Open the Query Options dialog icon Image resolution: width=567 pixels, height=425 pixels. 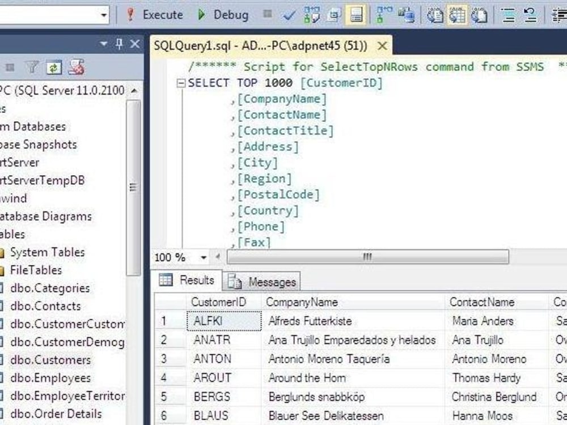pos(334,15)
